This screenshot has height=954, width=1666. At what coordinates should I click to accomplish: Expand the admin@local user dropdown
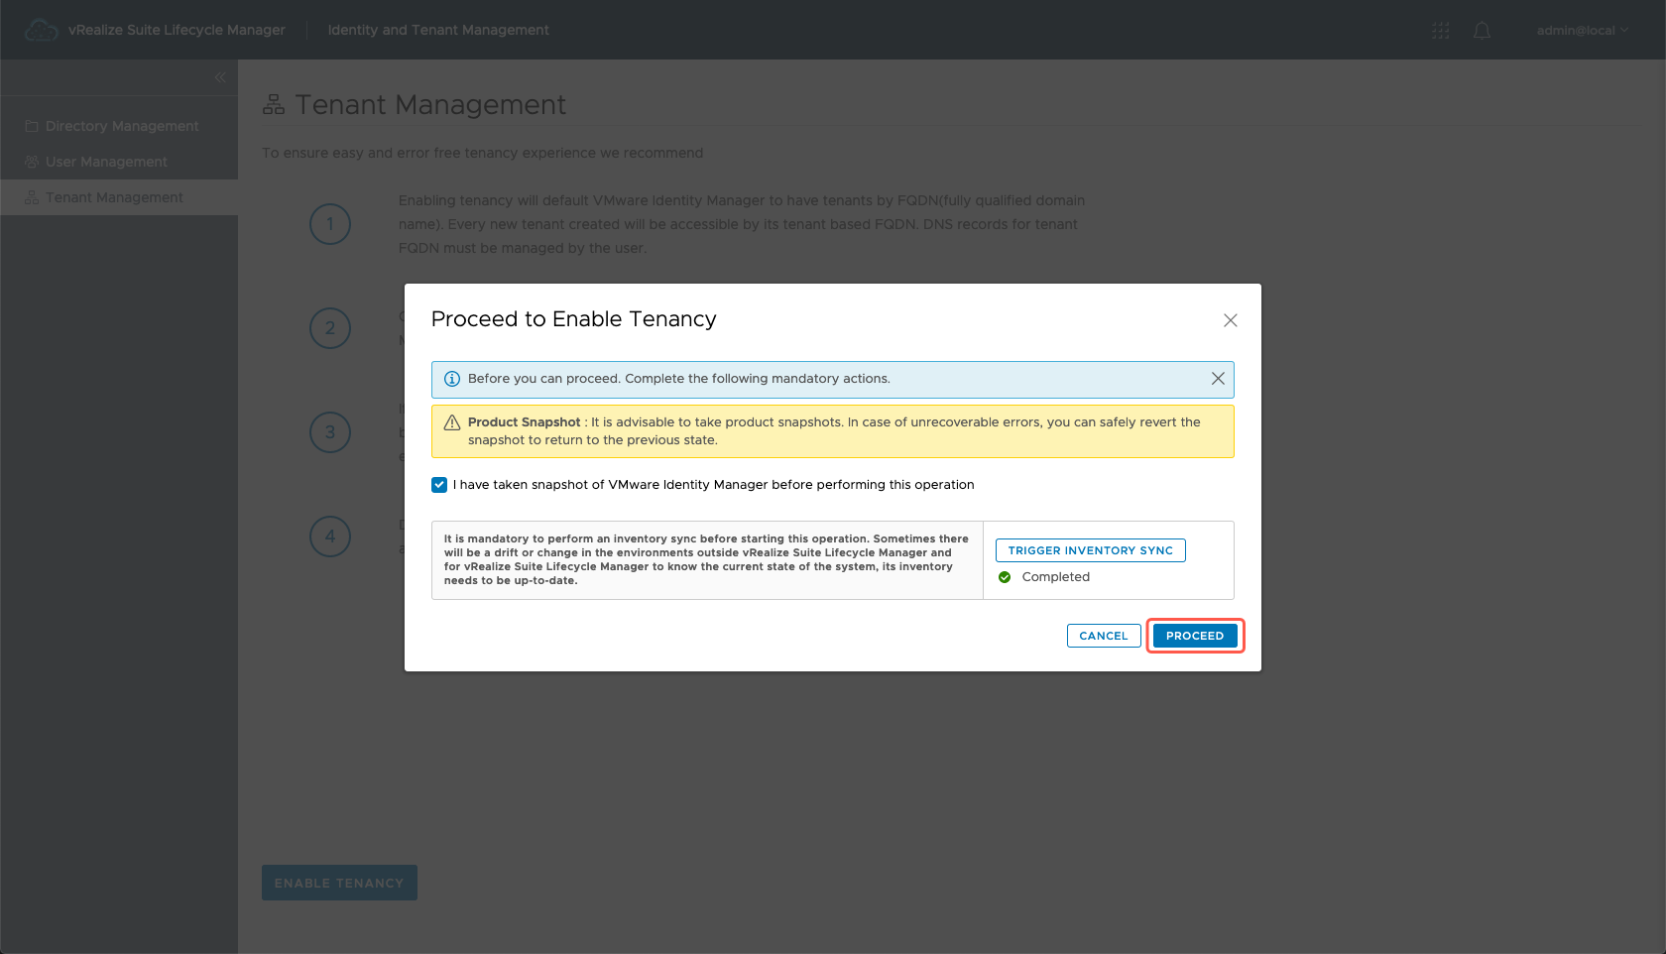(1582, 31)
